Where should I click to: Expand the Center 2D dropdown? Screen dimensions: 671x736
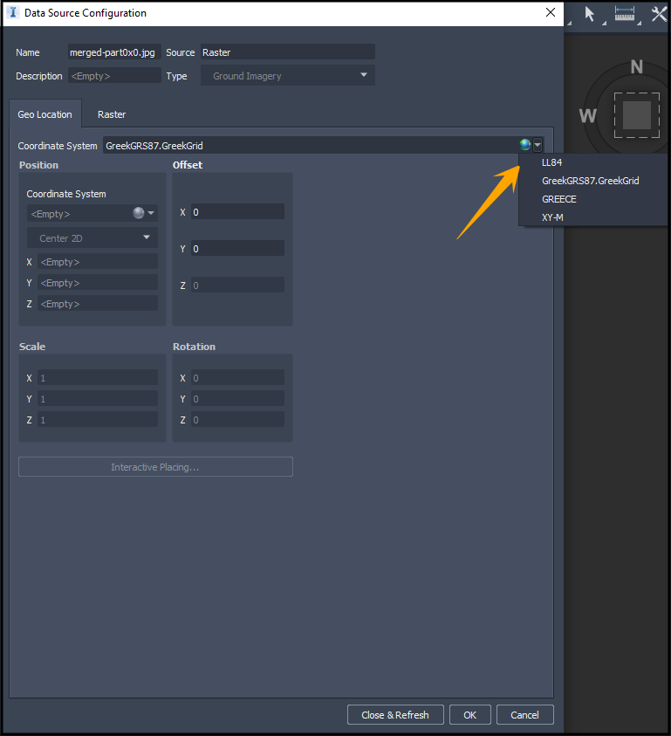pos(92,238)
